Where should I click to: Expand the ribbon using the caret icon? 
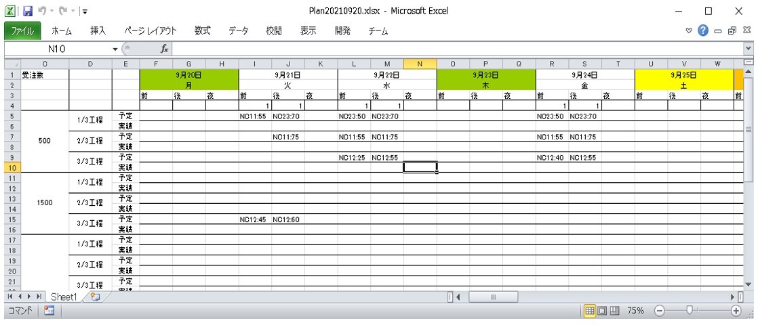coord(689,30)
